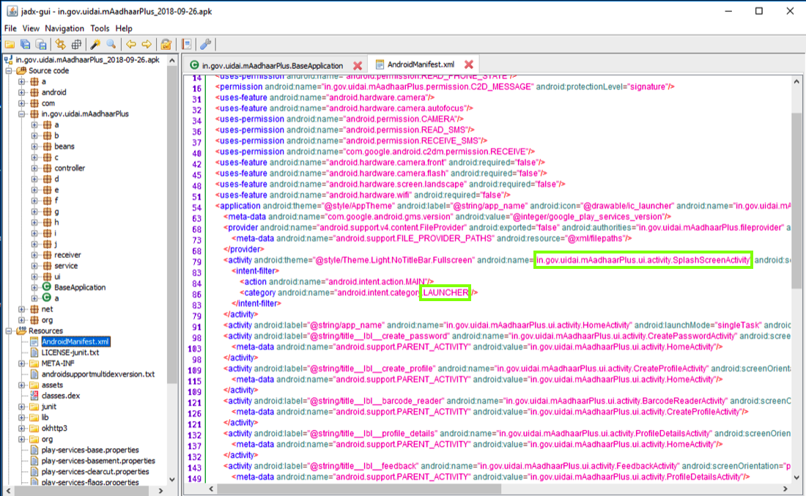
Task: Close the AndroidManifest.xml tab
Action: click(468, 65)
